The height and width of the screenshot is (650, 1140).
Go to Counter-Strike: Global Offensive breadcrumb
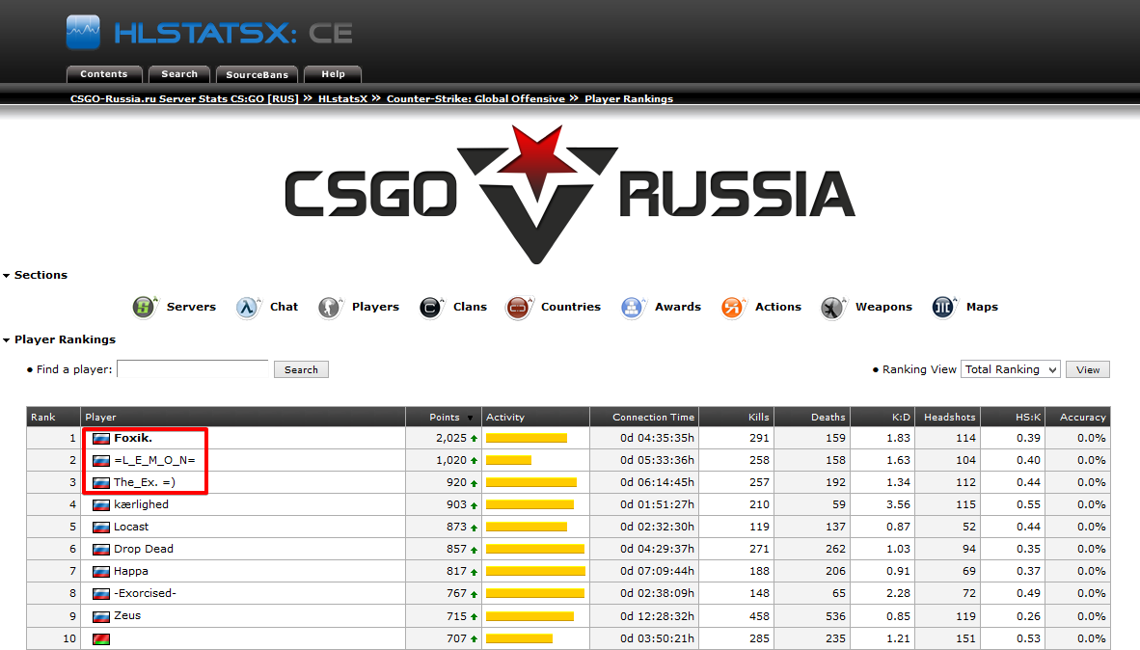pyautogui.click(x=475, y=99)
